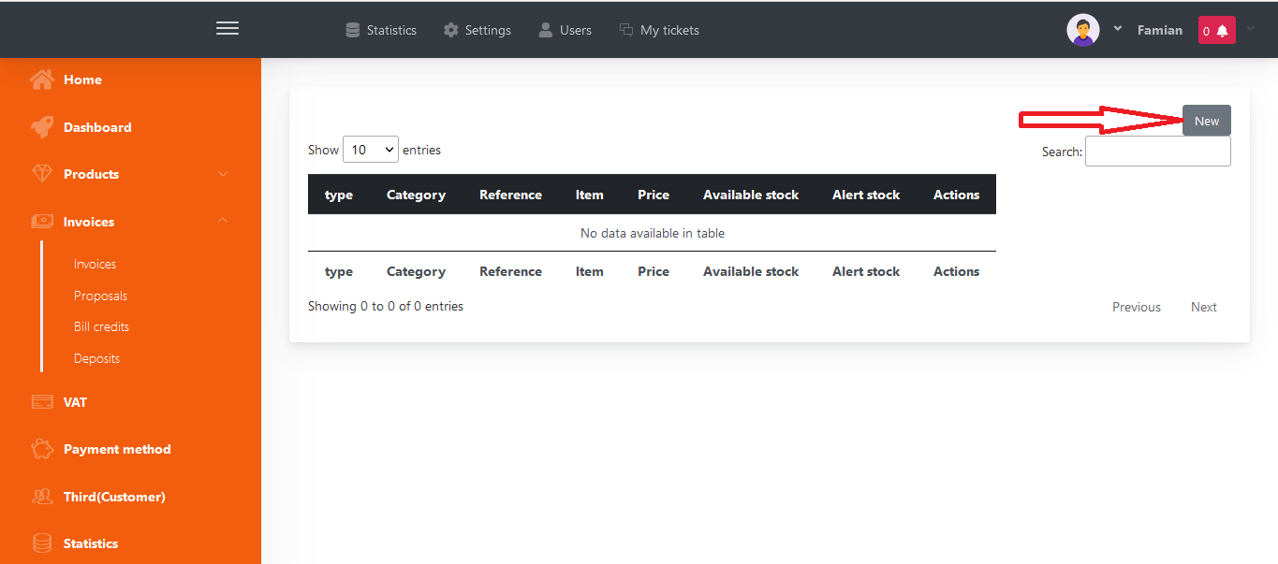The height and width of the screenshot is (564, 1278).
Task: Open Settings in the top navigation
Action: click(477, 30)
